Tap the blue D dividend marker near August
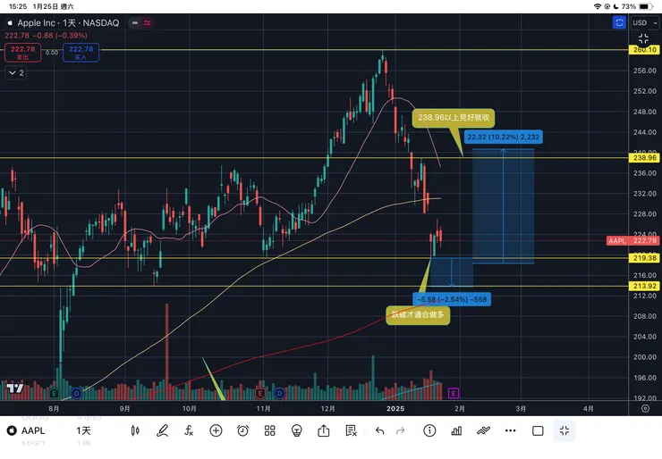662x459 pixels. point(76,394)
